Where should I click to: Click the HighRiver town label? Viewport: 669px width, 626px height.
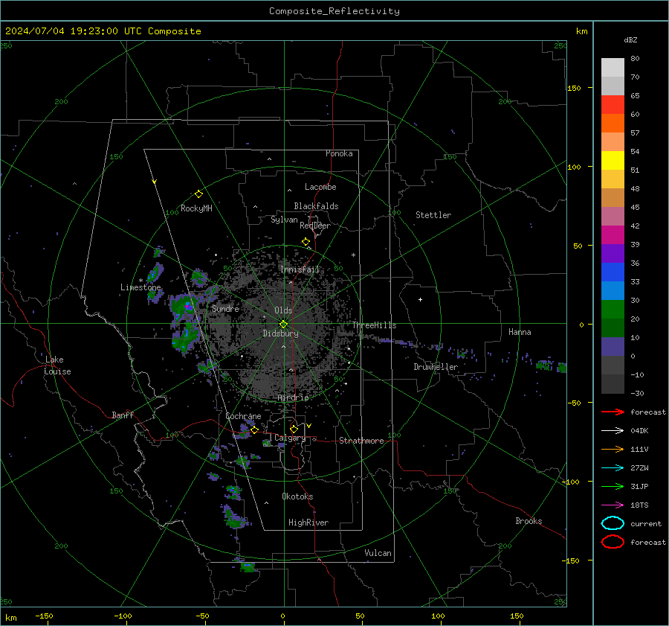[x=308, y=523]
